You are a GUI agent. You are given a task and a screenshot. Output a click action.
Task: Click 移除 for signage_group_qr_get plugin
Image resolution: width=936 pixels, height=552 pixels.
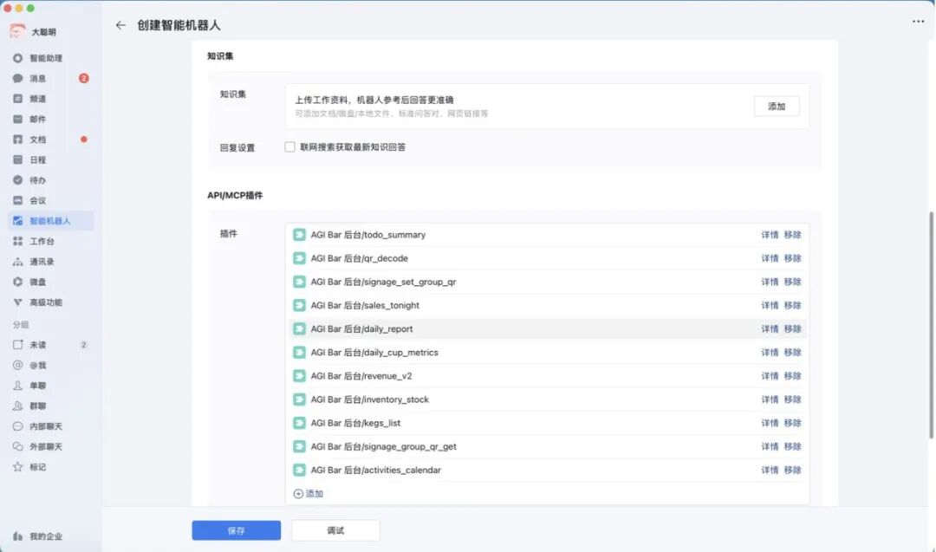coord(792,446)
